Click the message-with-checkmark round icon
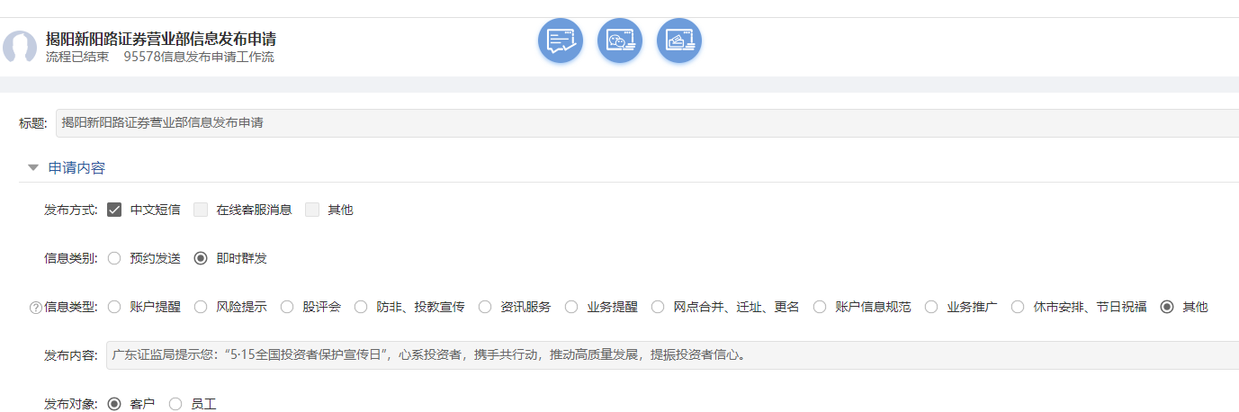Screen dimensions: 1239x412 561,40
